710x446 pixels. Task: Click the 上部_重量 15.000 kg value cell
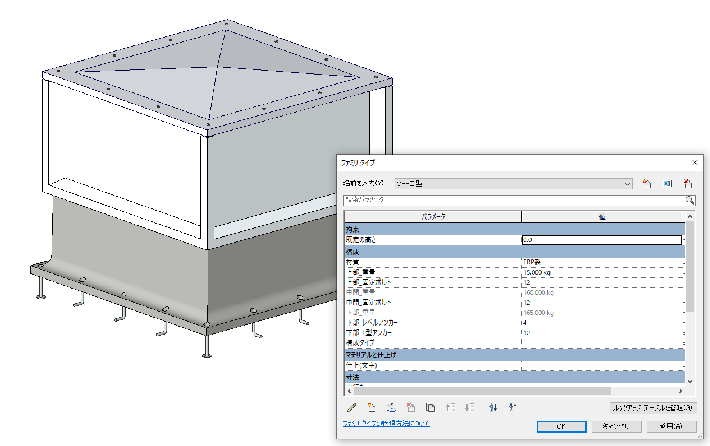tap(601, 272)
